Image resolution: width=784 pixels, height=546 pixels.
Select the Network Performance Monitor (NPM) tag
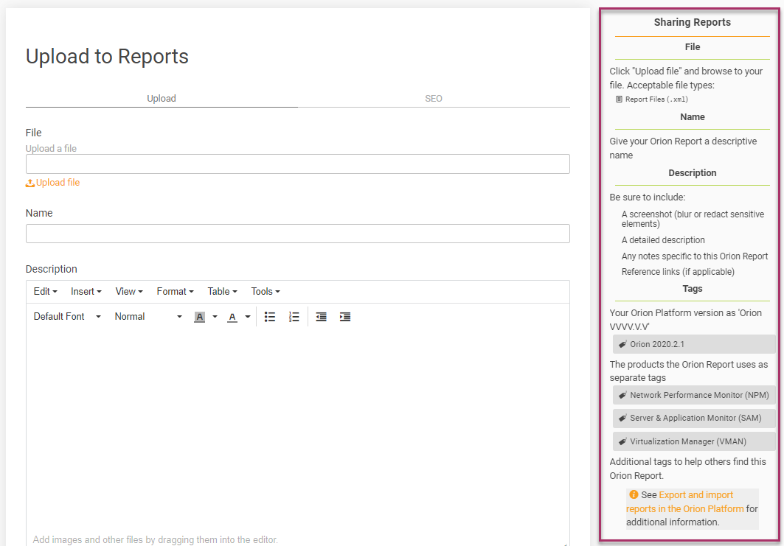693,394
